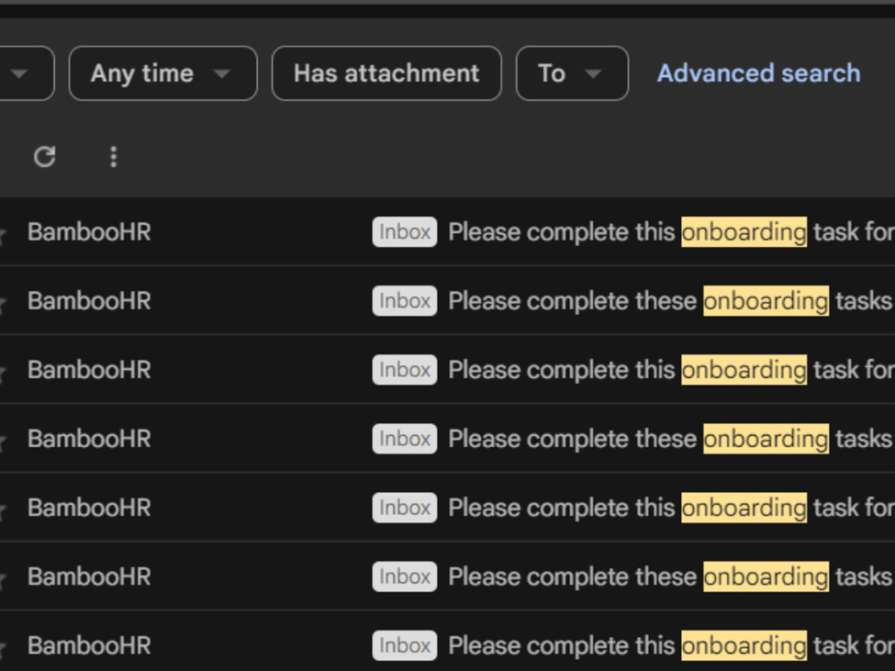The image size is (895, 671).
Task: Toggle the Has attachment filter chip
Action: pos(387,73)
